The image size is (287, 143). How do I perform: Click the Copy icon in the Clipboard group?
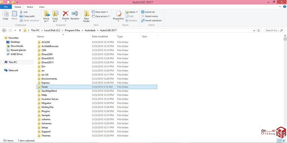pyautogui.click(x=5, y=14)
